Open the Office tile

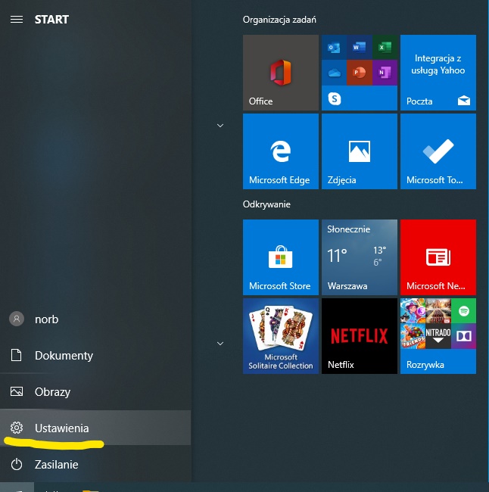tap(281, 73)
